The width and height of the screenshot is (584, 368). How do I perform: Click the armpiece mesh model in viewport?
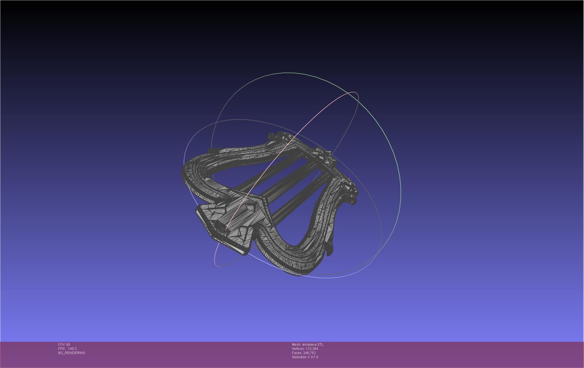(269, 204)
